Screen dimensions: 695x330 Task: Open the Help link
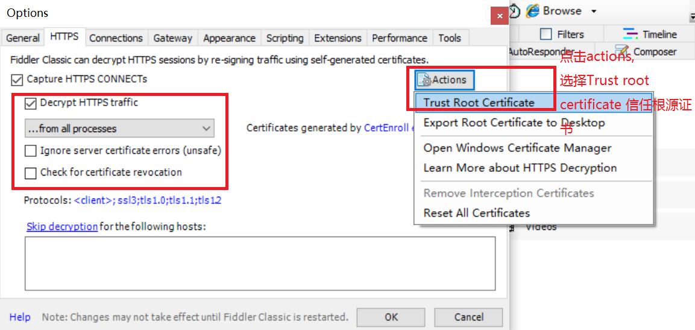pyautogui.click(x=20, y=317)
